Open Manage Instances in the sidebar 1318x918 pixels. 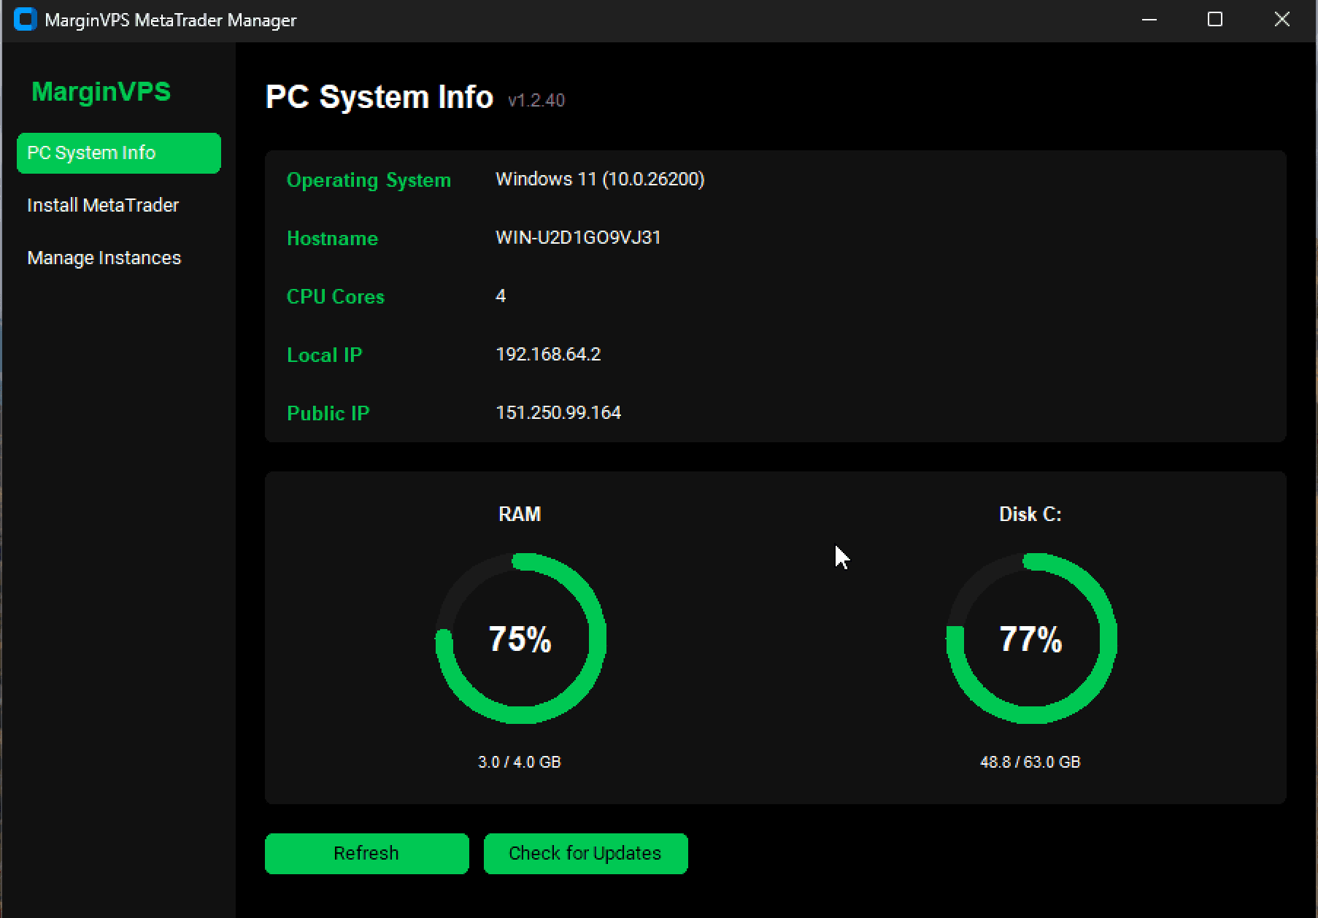coord(119,258)
